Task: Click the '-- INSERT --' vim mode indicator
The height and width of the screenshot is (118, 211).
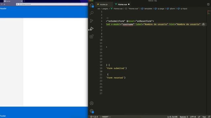Action: coord(105,117)
